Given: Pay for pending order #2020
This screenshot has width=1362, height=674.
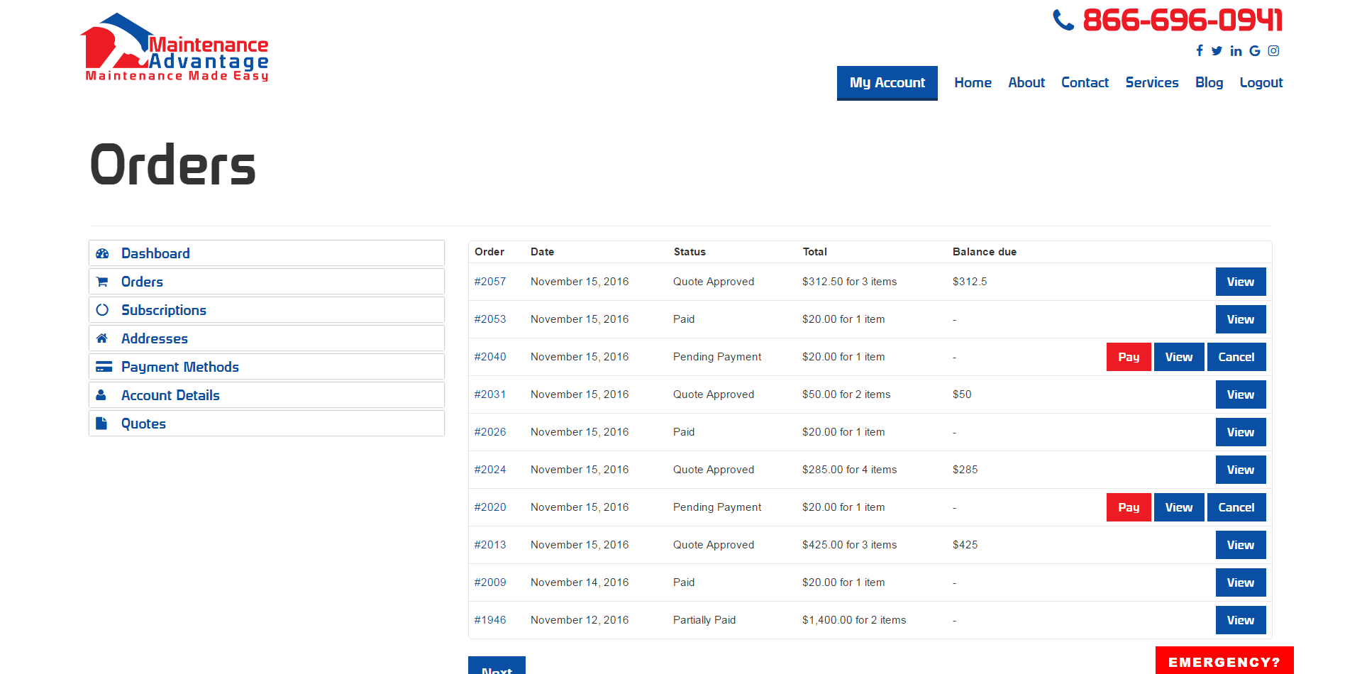Looking at the screenshot, I should coord(1129,507).
